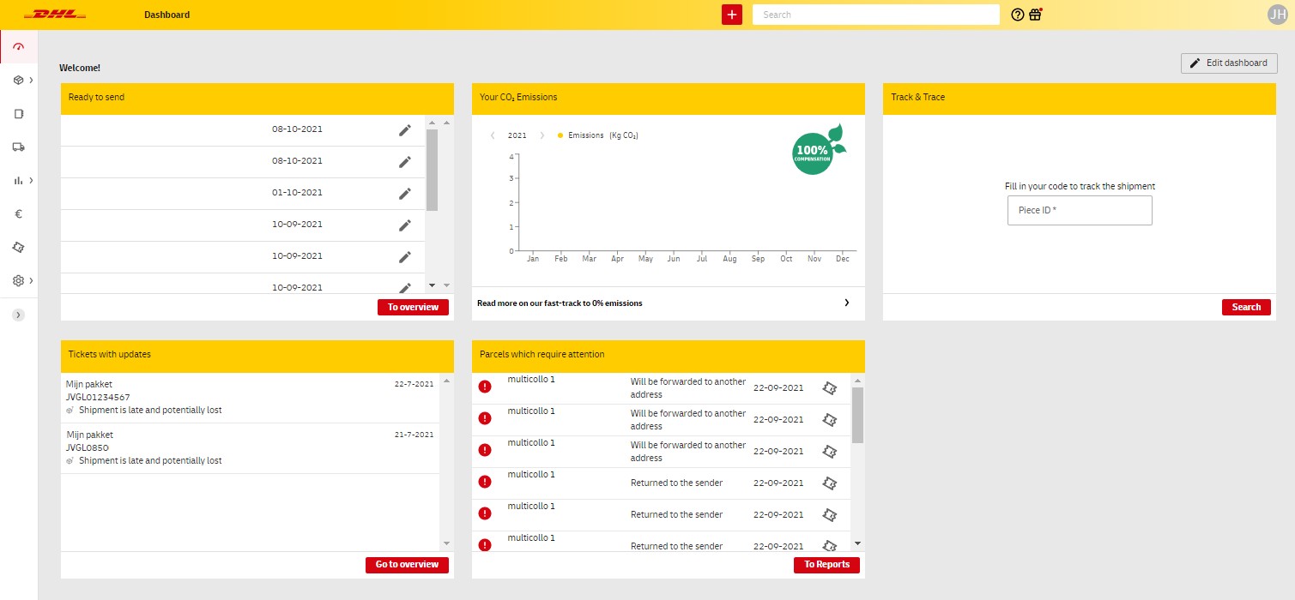Click the 2021 year label in chart
The height and width of the screenshot is (600, 1295).
point(517,135)
